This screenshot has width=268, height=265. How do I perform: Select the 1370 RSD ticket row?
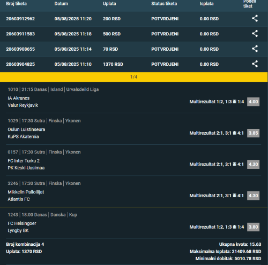(x=134, y=64)
